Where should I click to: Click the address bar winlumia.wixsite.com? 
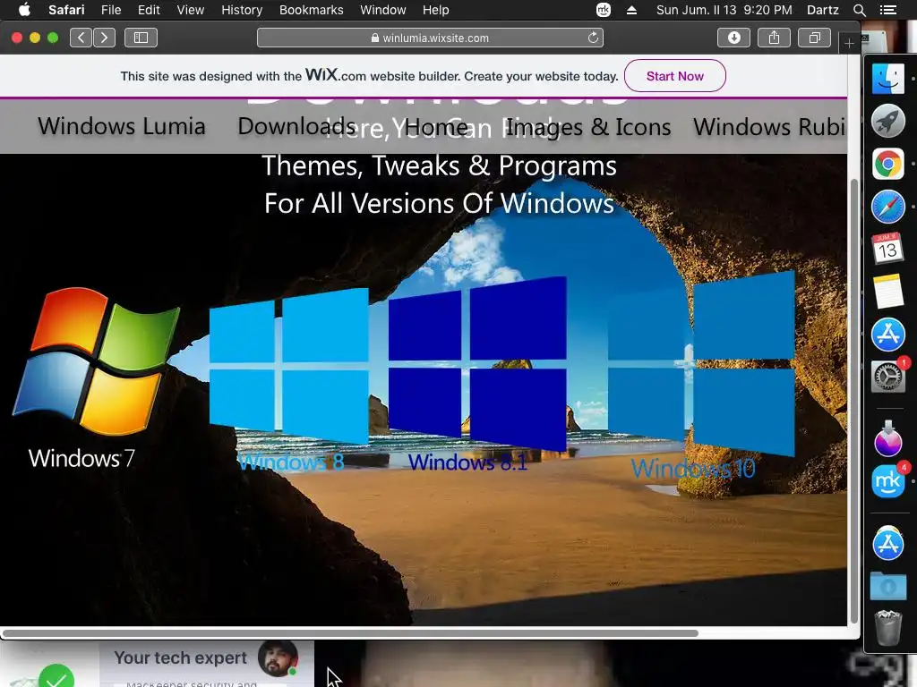pos(430,38)
